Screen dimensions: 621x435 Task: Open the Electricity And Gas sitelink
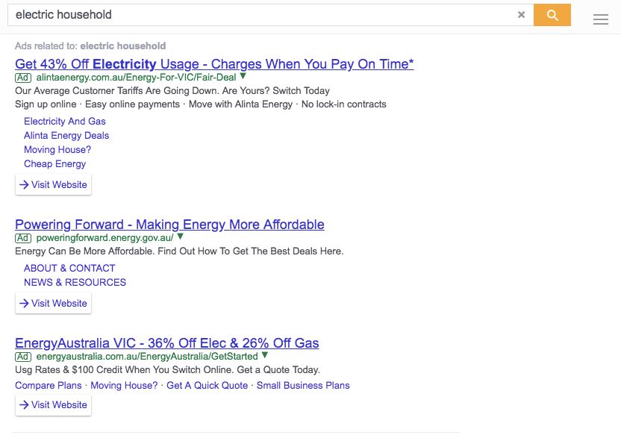point(64,121)
